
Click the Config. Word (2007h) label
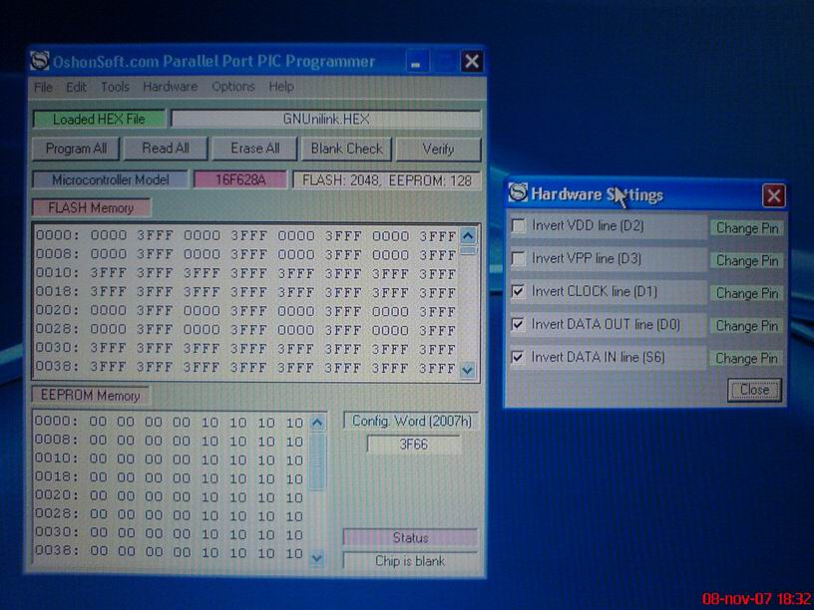pyautogui.click(x=411, y=422)
